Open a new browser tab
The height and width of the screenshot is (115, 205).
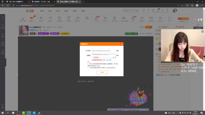(84, 2)
